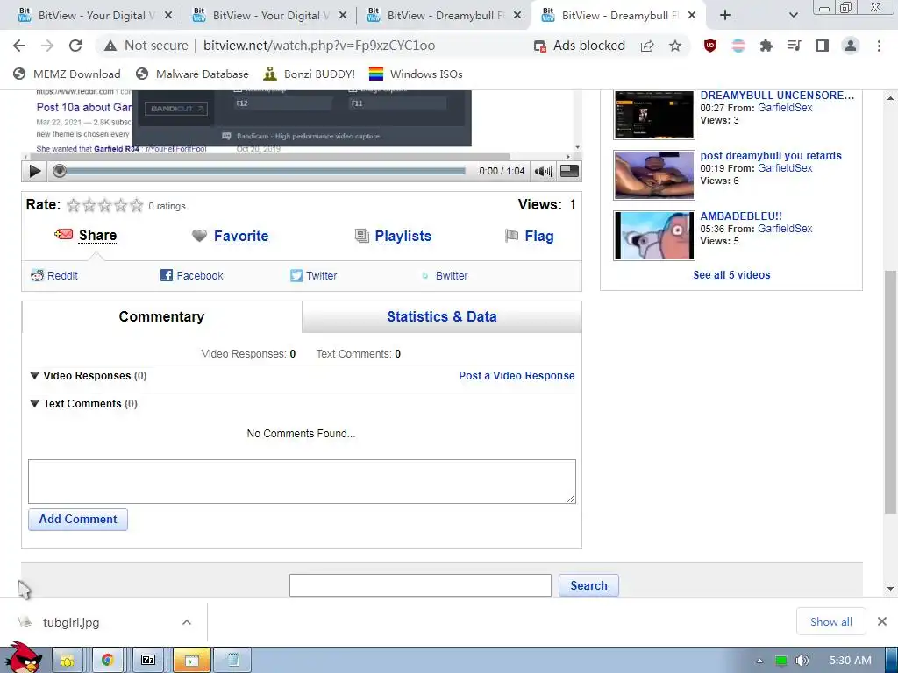Click Post a Video Response link
898x673 pixels.
pos(517,375)
